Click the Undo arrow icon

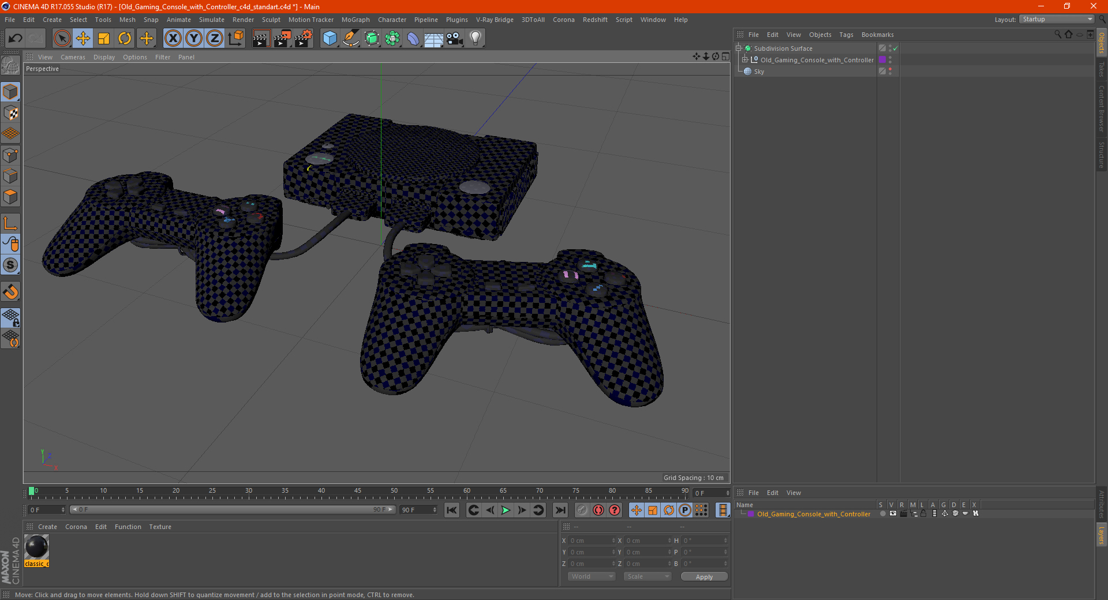[x=16, y=39]
